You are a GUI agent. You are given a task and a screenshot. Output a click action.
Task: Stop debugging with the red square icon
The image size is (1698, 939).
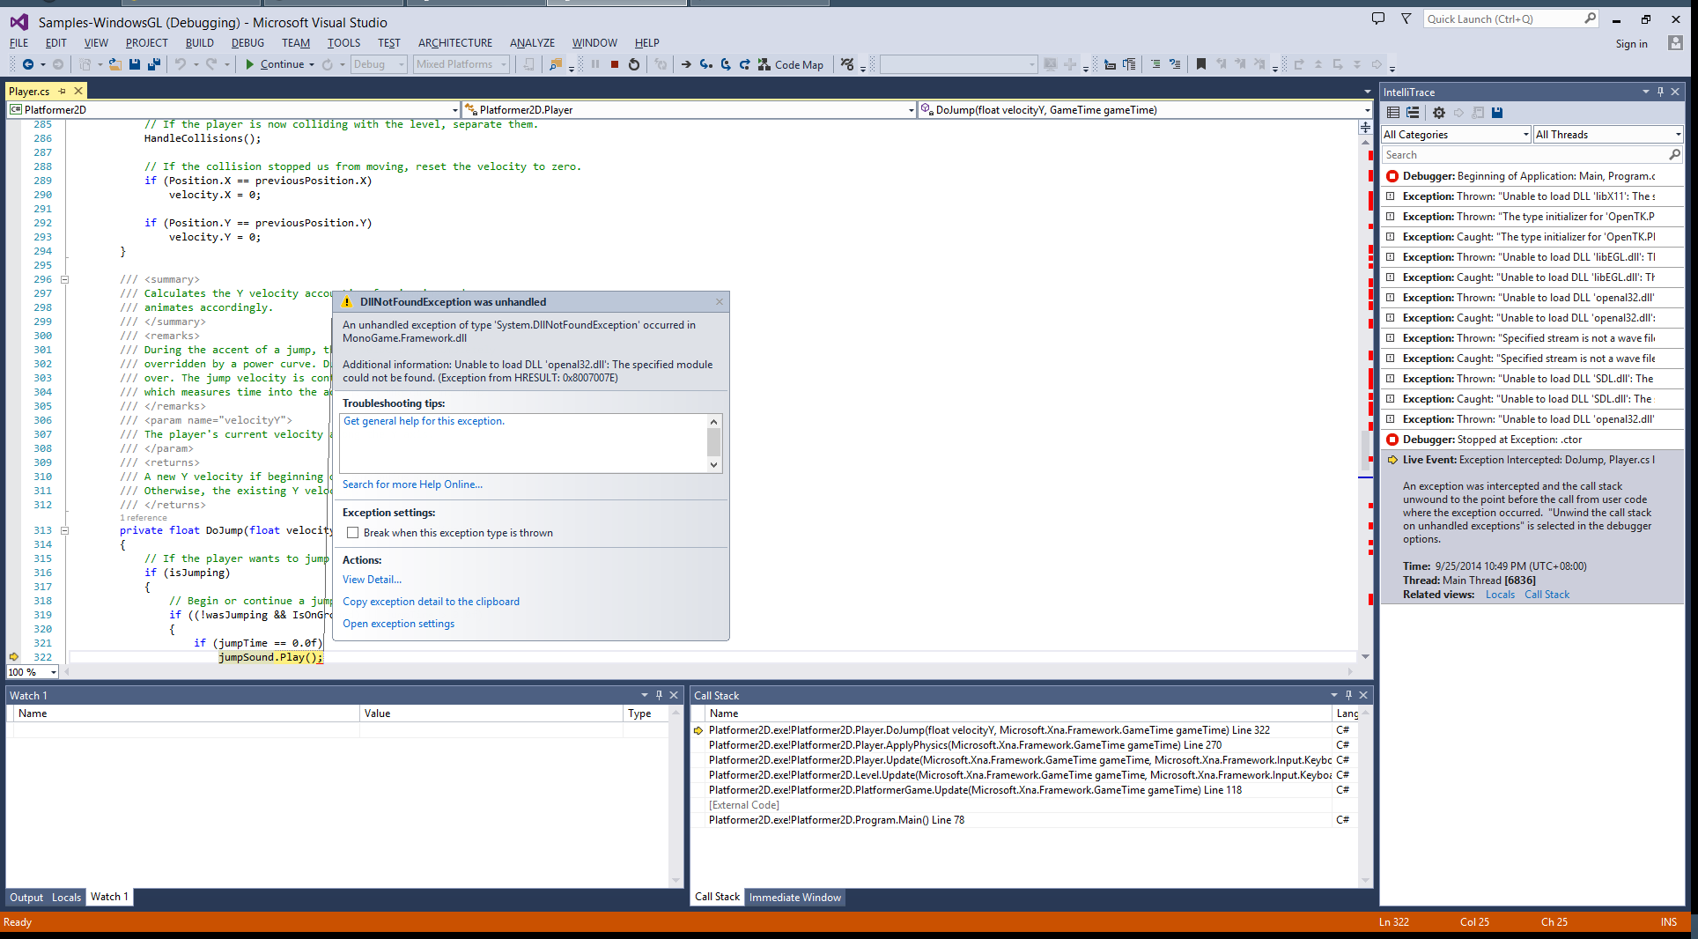(x=615, y=64)
